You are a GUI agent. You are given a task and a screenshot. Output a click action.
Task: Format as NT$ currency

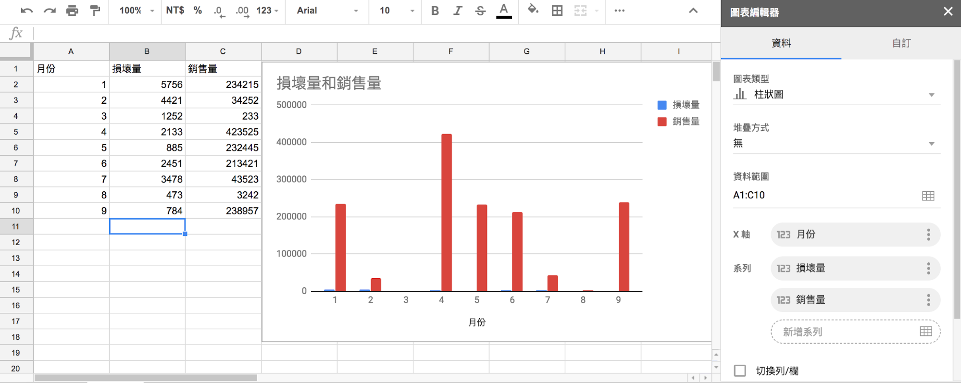point(175,10)
